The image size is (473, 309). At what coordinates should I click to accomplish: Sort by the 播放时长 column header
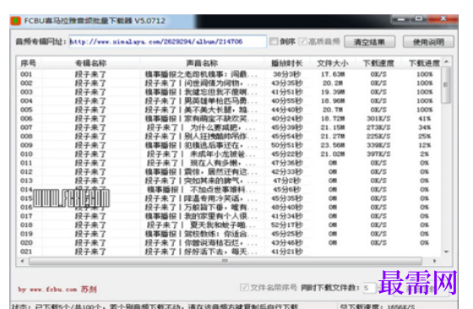pos(287,63)
